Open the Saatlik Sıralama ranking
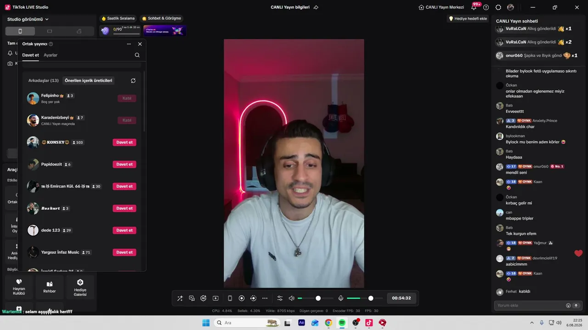 pos(119,18)
